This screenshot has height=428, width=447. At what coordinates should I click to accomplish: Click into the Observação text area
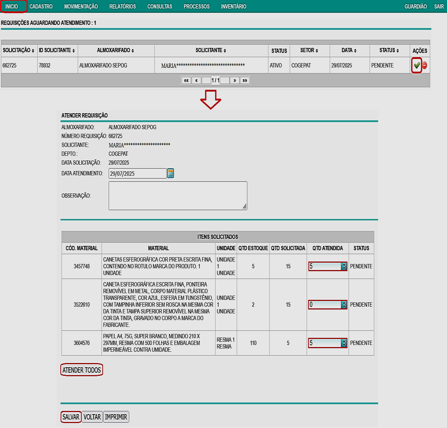coord(178,196)
